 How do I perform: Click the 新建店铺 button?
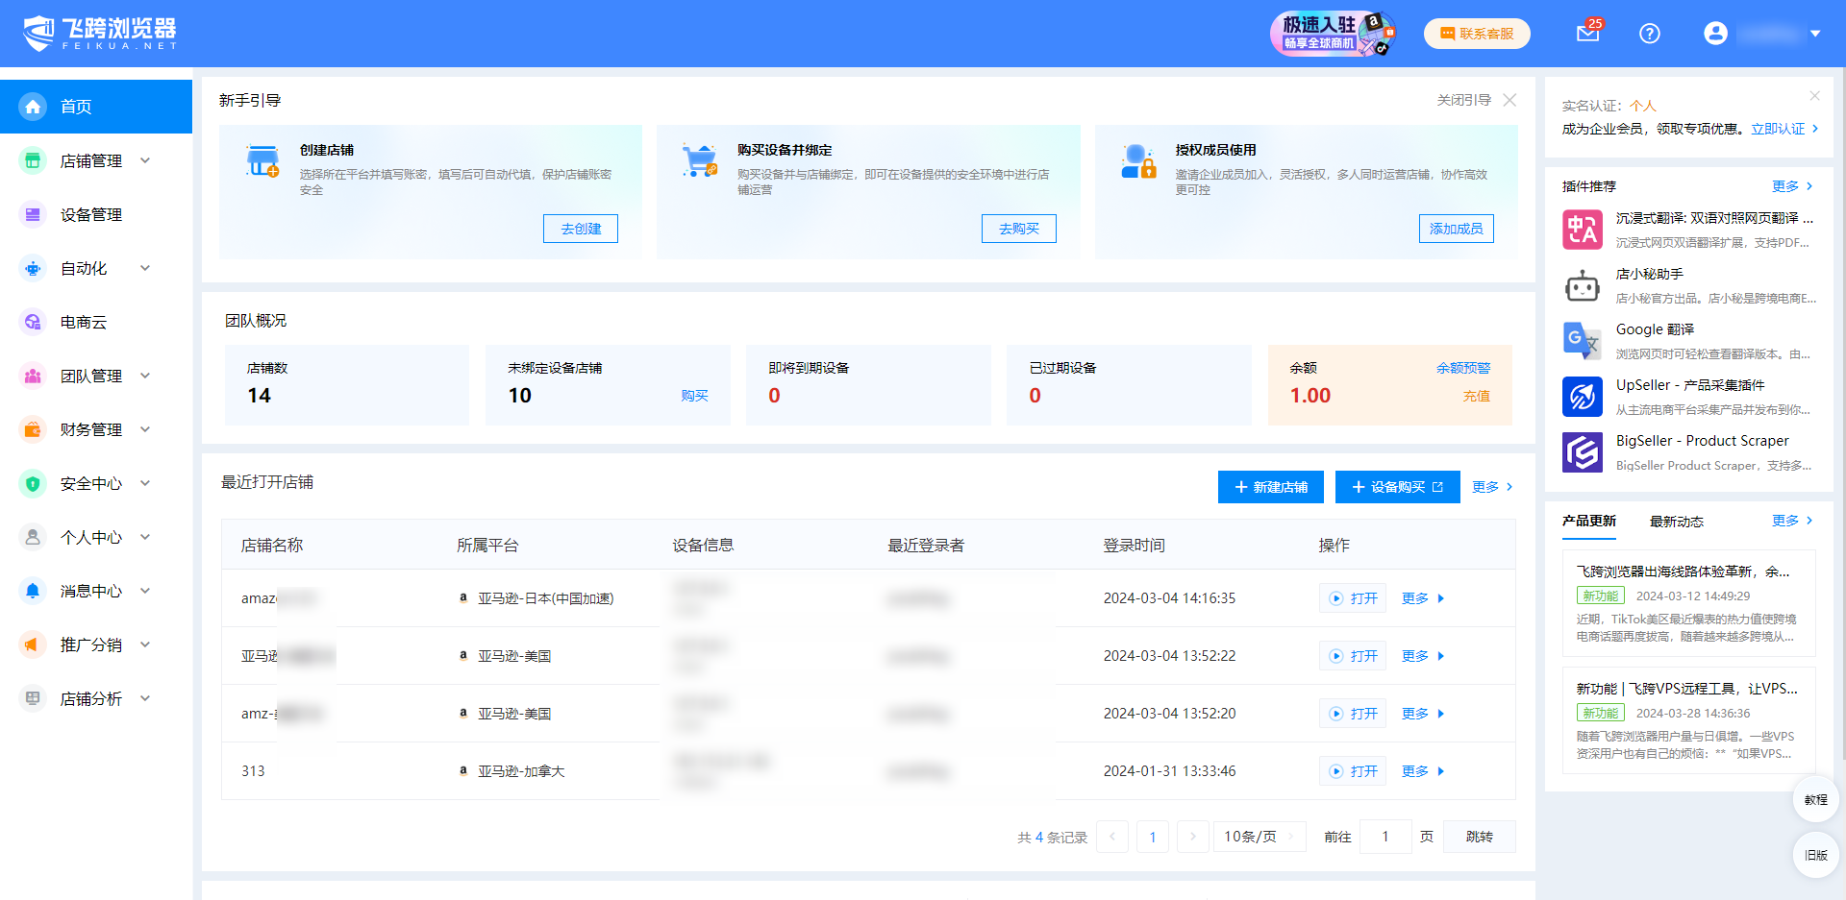[x=1270, y=487]
